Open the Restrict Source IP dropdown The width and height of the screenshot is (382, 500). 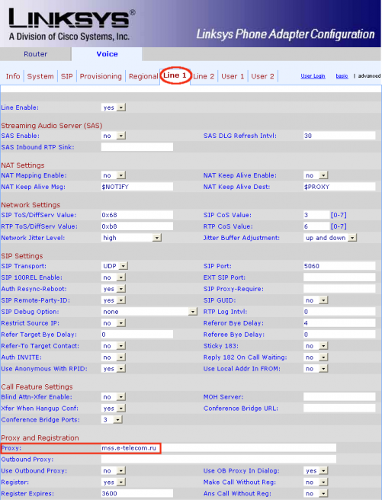(x=114, y=323)
